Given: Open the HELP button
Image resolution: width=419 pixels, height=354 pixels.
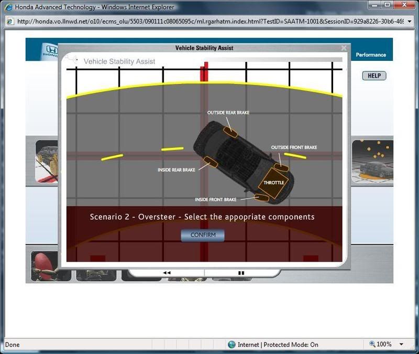Looking at the screenshot, I should tap(374, 76).
